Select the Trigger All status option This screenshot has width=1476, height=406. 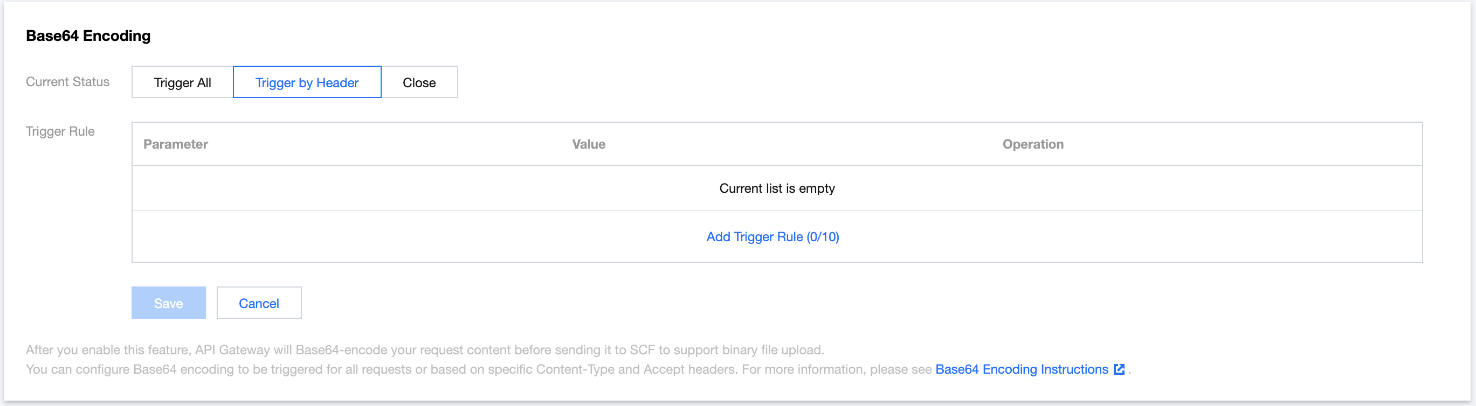(182, 82)
